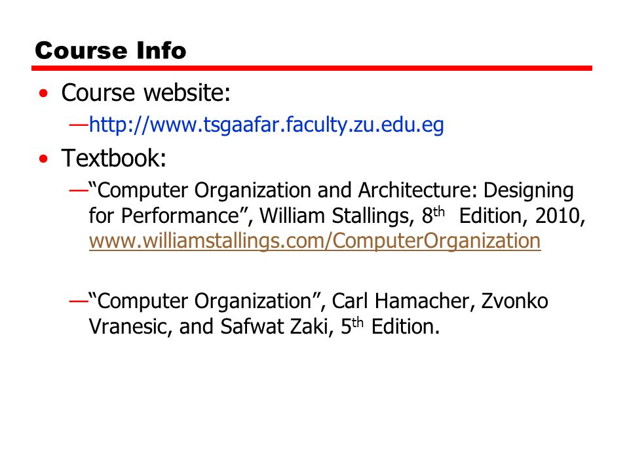
Task: Click the red bullet beside "Textbook:"
Action: click(43, 159)
